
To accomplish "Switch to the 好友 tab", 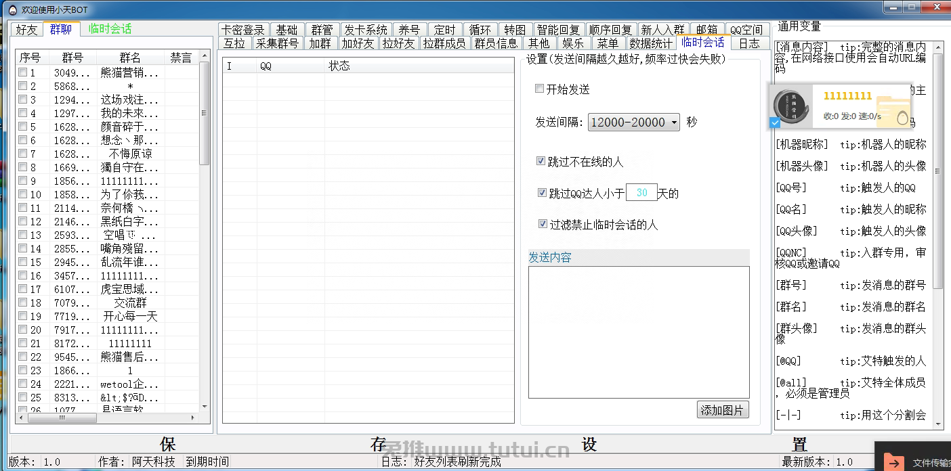I will [x=27, y=29].
